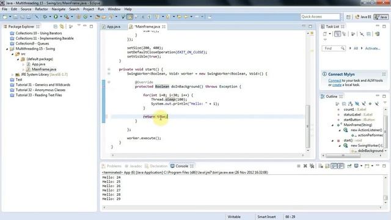Viewport: 391px width, 220px height.
Task: Minimize the Package Explorer view
Action: click(x=85, y=26)
